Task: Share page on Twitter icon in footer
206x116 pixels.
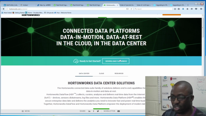Action: (98, 111)
